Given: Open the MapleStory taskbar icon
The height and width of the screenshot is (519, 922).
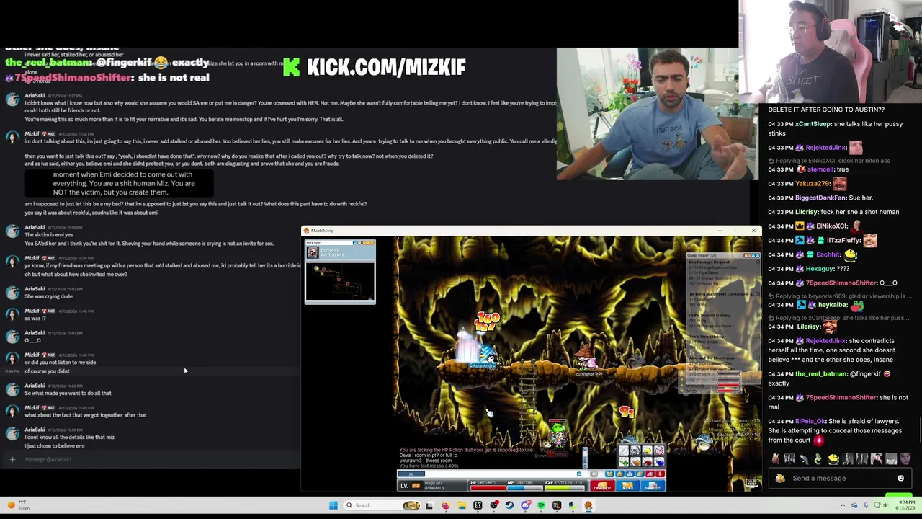Looking at the screenshot, I should [x=588, y=505].
